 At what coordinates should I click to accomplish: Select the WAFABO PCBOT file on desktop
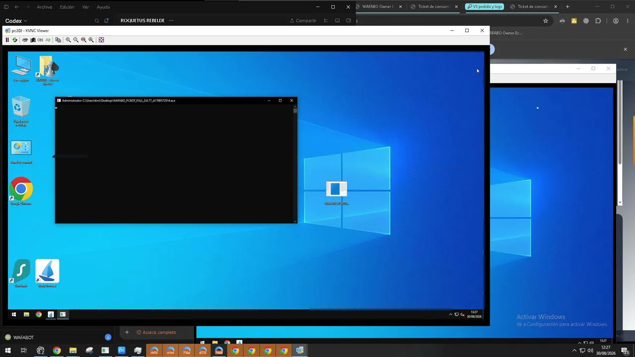click(336, 193)
